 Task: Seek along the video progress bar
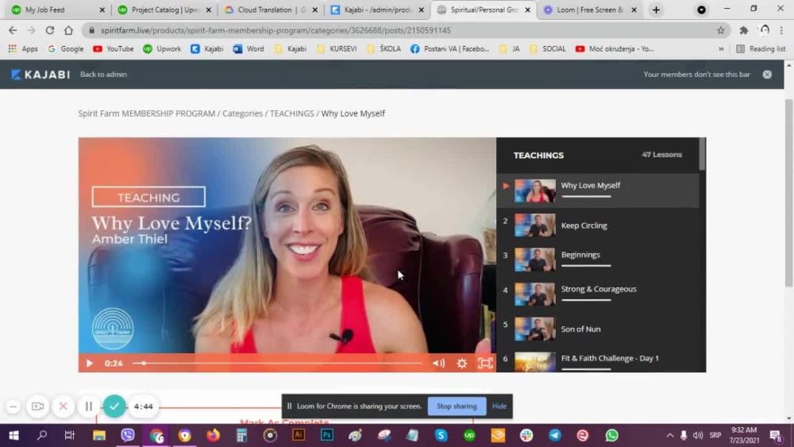[277, 363]
